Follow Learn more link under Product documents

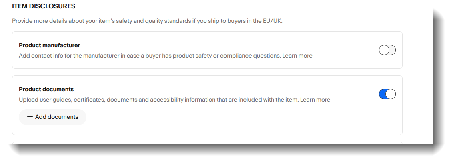(315, 100)
